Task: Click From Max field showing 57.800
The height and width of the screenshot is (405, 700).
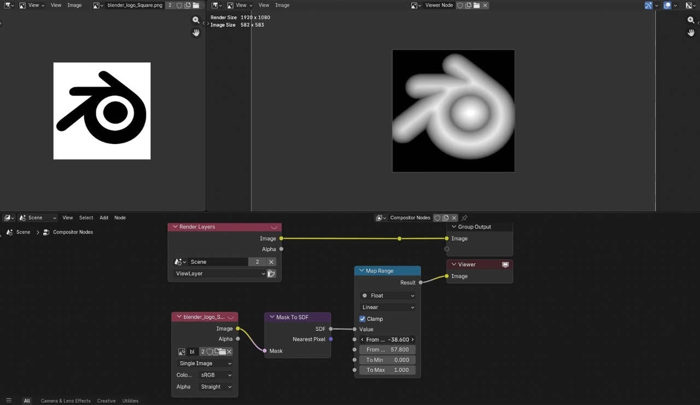Action: point(387,350)
